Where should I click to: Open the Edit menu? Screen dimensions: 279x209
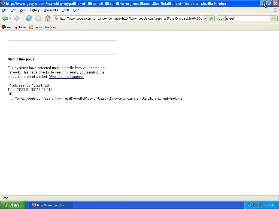point(13,10)
